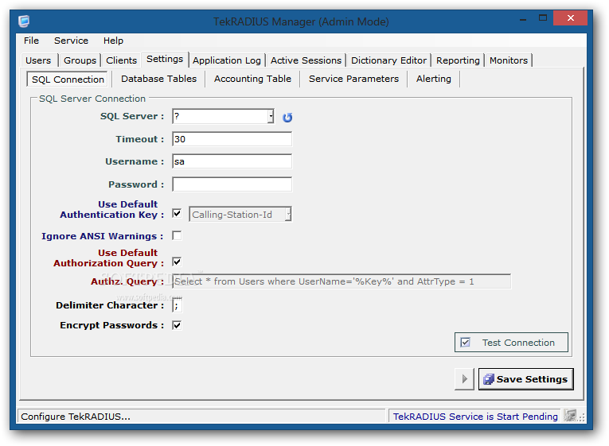Click the Delimiter Character field
Viewport: 609px width, 446px height.
[177, 305]
